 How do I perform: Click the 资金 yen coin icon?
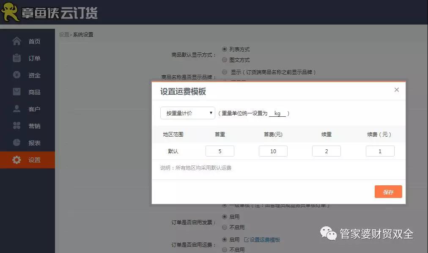coord(16,75)
